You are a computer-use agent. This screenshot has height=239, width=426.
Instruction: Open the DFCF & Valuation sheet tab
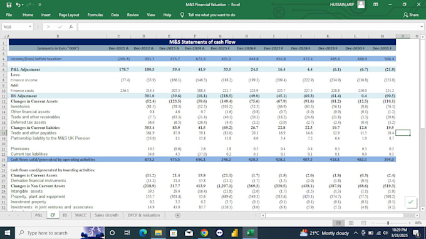tap(143, 215)
